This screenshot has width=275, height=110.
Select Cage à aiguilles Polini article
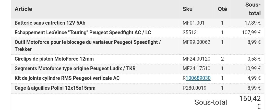click(x=55, y=88)
